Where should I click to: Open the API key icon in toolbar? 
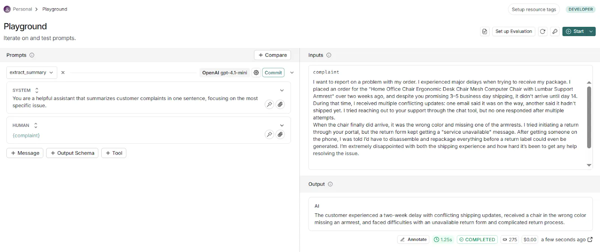555,31
